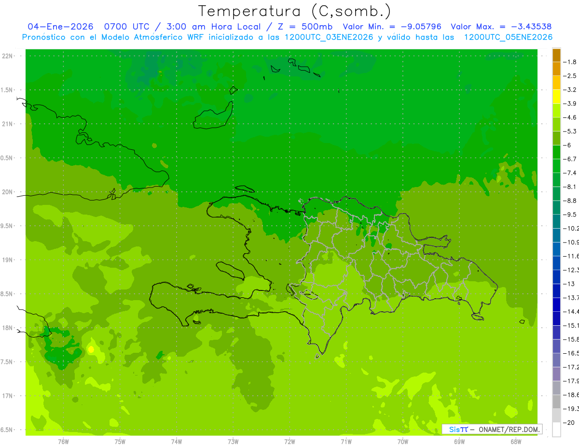Click the gold legend swatch between -2.5 and -3.2
Screen dimensions: 579x448
point(556,83)
